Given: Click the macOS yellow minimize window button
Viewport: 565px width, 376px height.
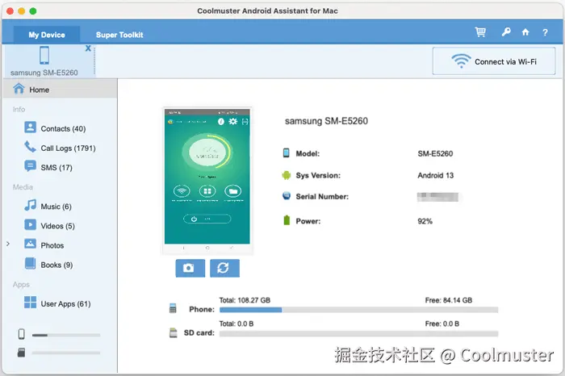Looking at the screenshot, I should [21, 11].
